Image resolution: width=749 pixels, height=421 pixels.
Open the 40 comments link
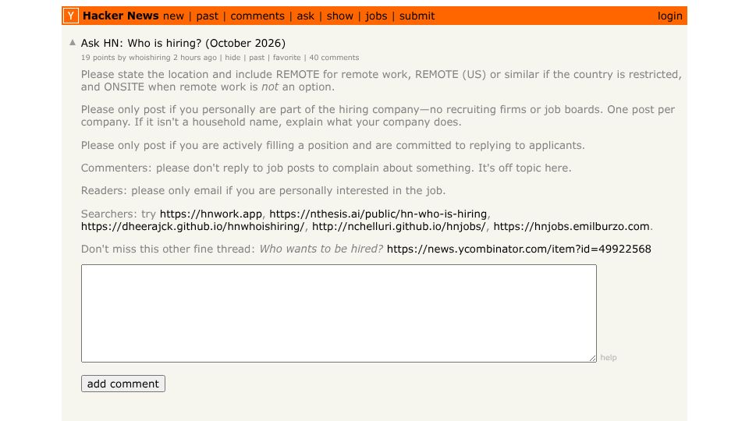(334, 57)
